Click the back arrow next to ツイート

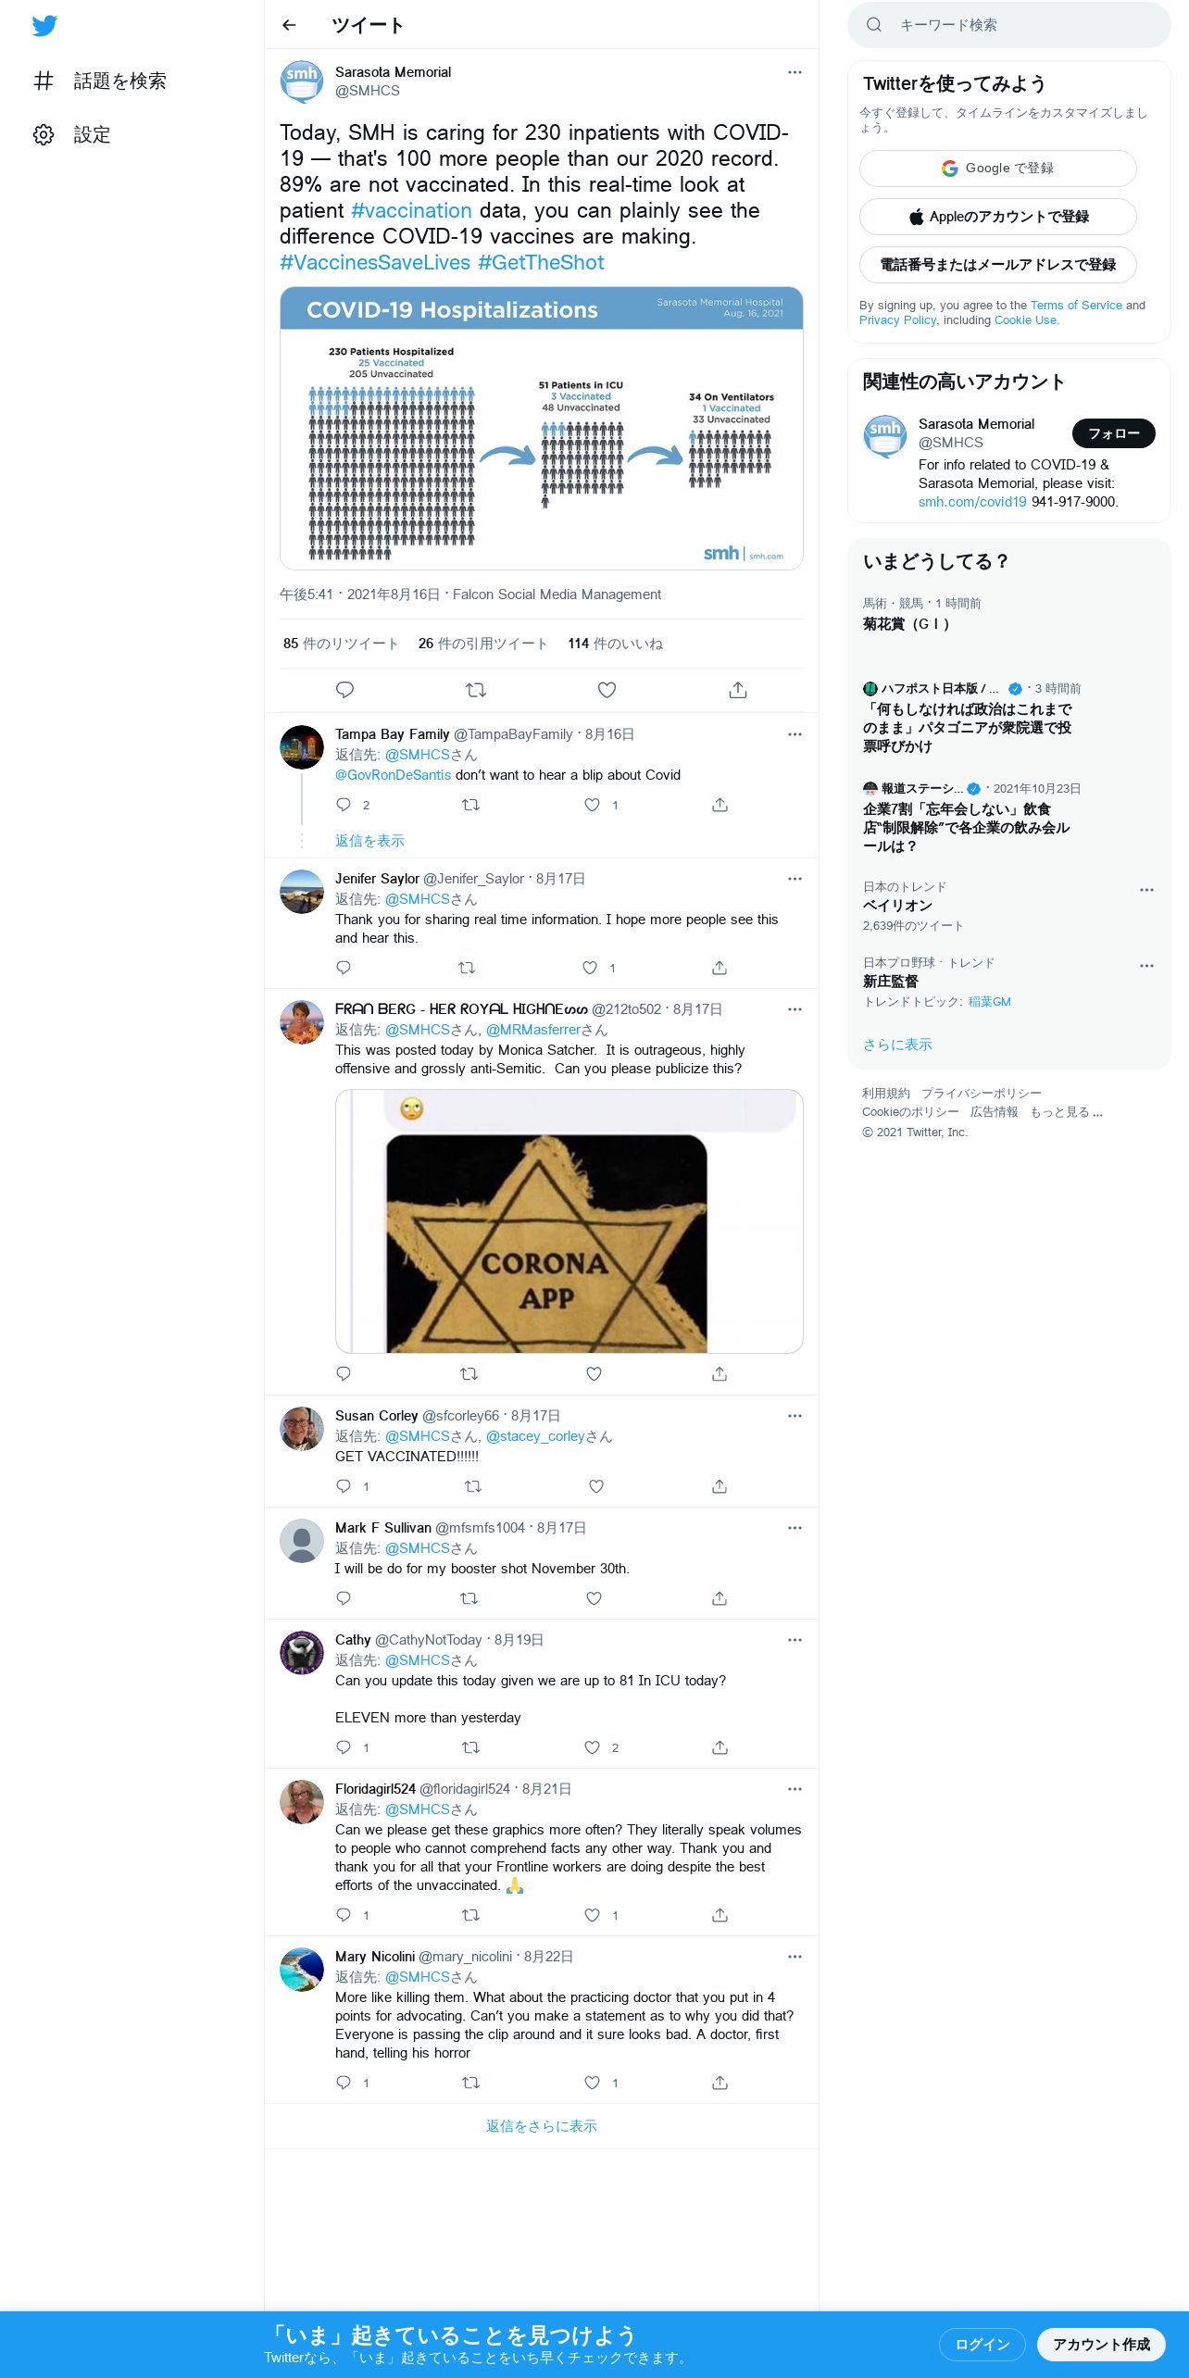(289, 25)
